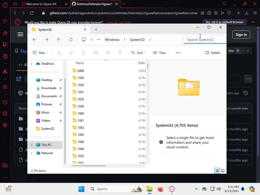Viewport: 260px width, 195px height.
Task: Click Sign in button on GitHub
Action: click(241, 35)
